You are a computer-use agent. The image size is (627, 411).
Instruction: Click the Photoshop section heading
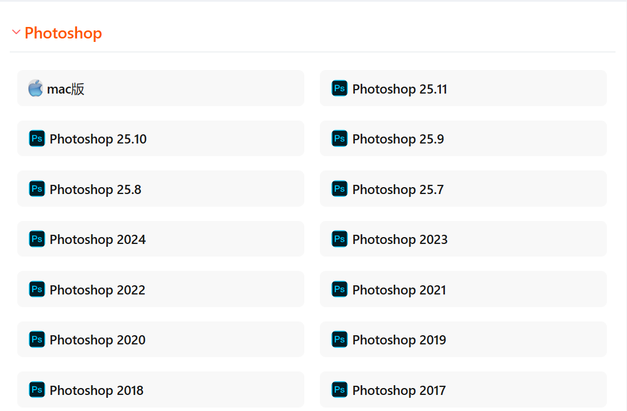pyautogui.click(x=63, y=33)
